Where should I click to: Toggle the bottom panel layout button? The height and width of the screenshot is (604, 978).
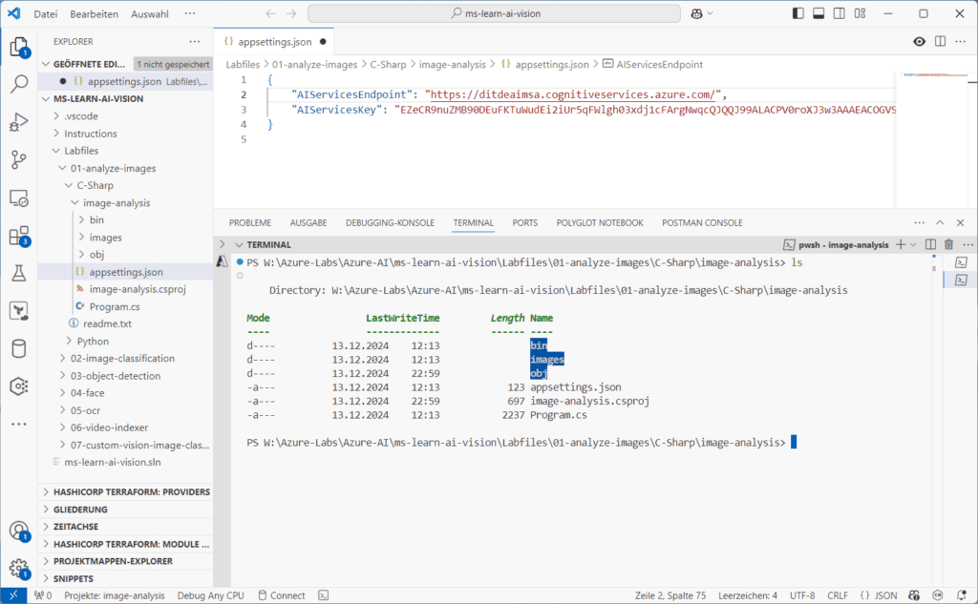tap(819, 13)
